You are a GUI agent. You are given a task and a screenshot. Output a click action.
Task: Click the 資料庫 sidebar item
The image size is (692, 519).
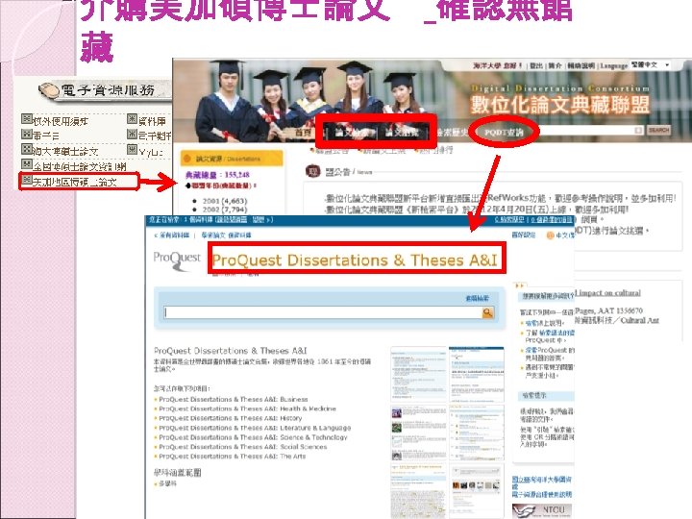(152, 121)
